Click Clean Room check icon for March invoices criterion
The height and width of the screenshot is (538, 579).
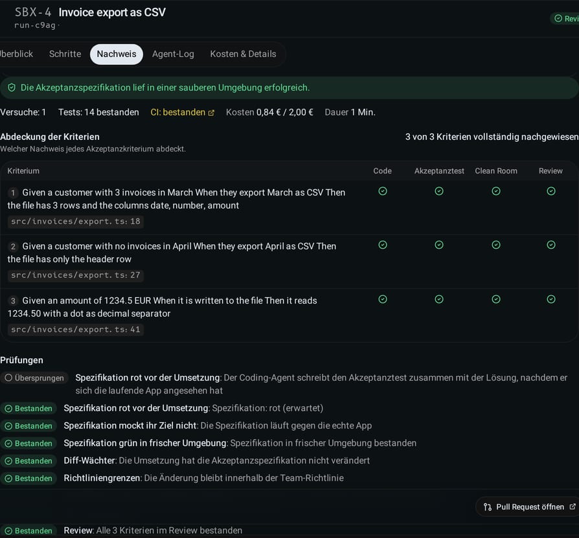[x=496, y=191]
